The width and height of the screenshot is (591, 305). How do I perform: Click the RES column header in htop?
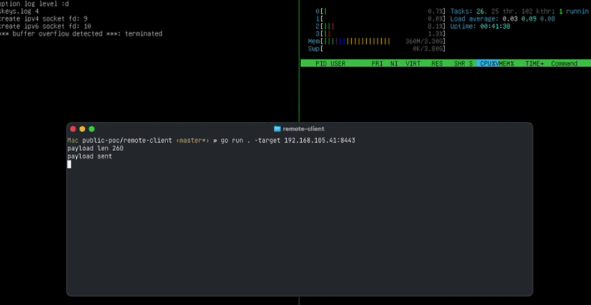(437, 64)
